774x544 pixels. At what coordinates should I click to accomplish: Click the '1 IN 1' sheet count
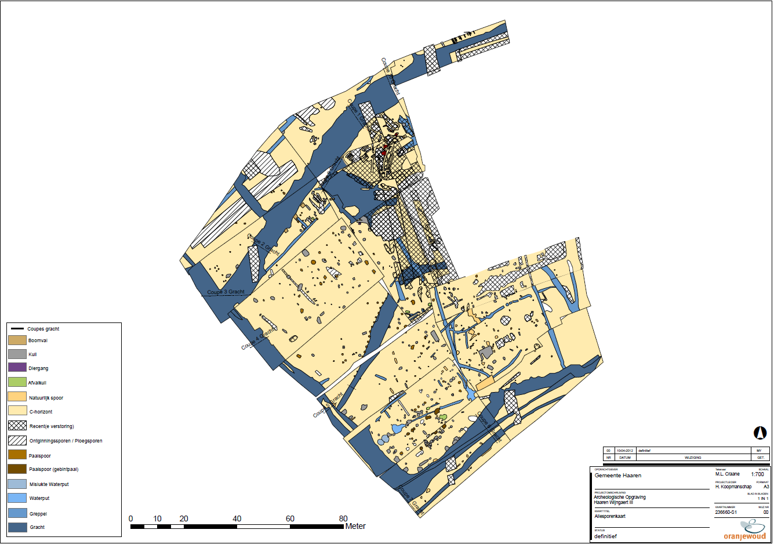tap(763, 499)
